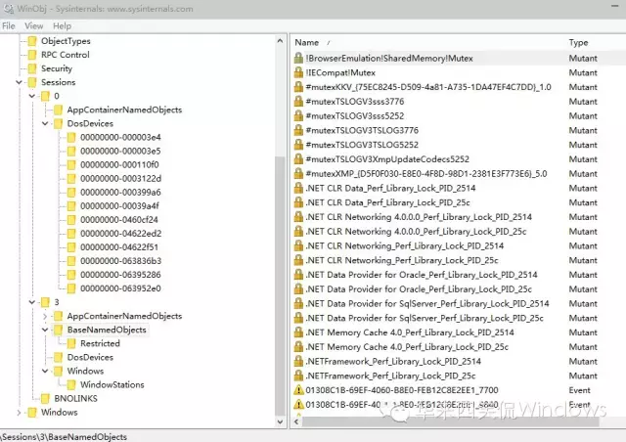Select the 00000000-063952e0 tree item
626x442 pixels.
coord(120,288)
